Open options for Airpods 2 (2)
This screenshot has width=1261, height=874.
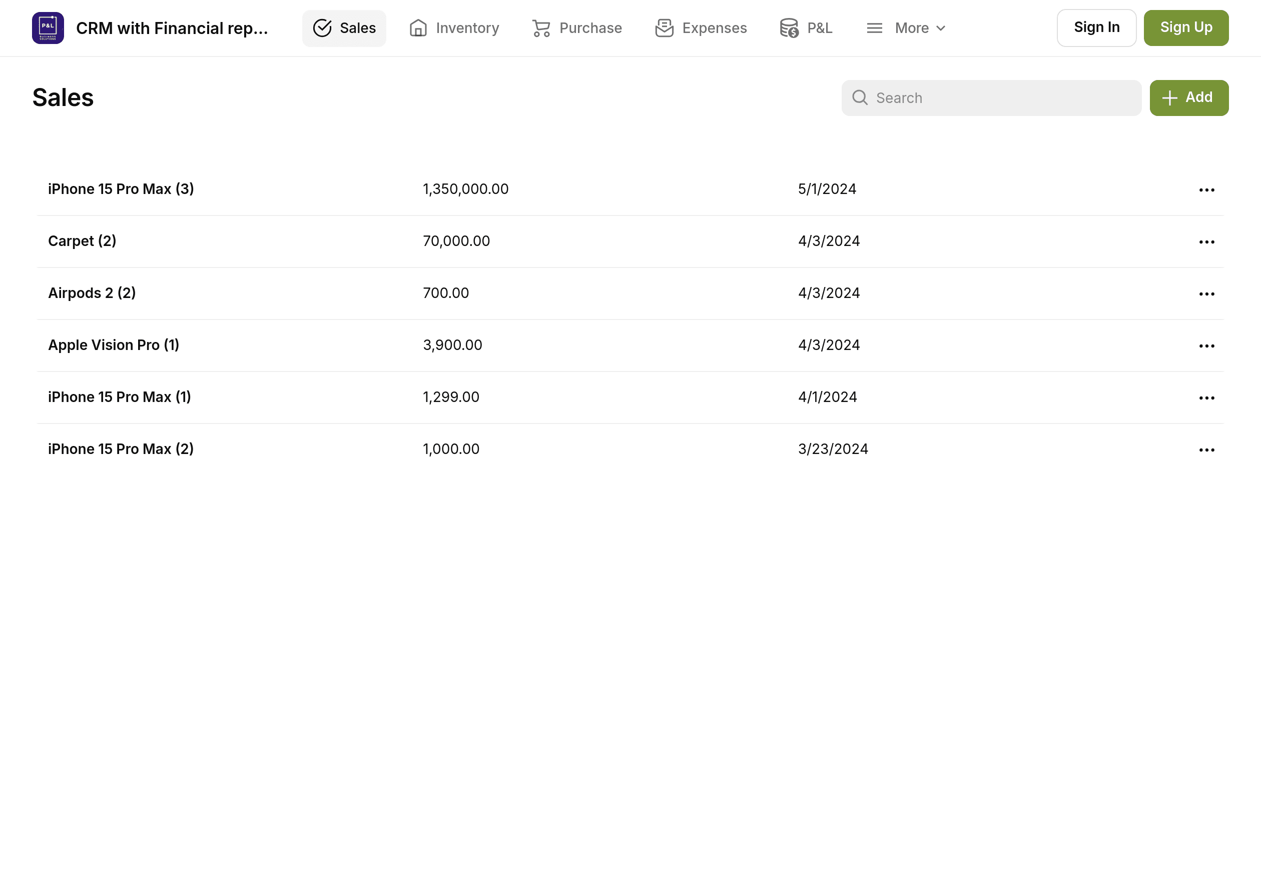click(x=1205, y=293)
